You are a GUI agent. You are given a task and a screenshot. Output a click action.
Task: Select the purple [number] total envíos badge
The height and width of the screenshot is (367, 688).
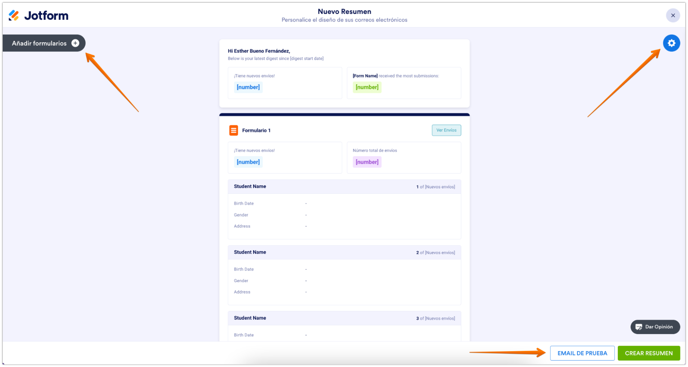coord(367,162)
